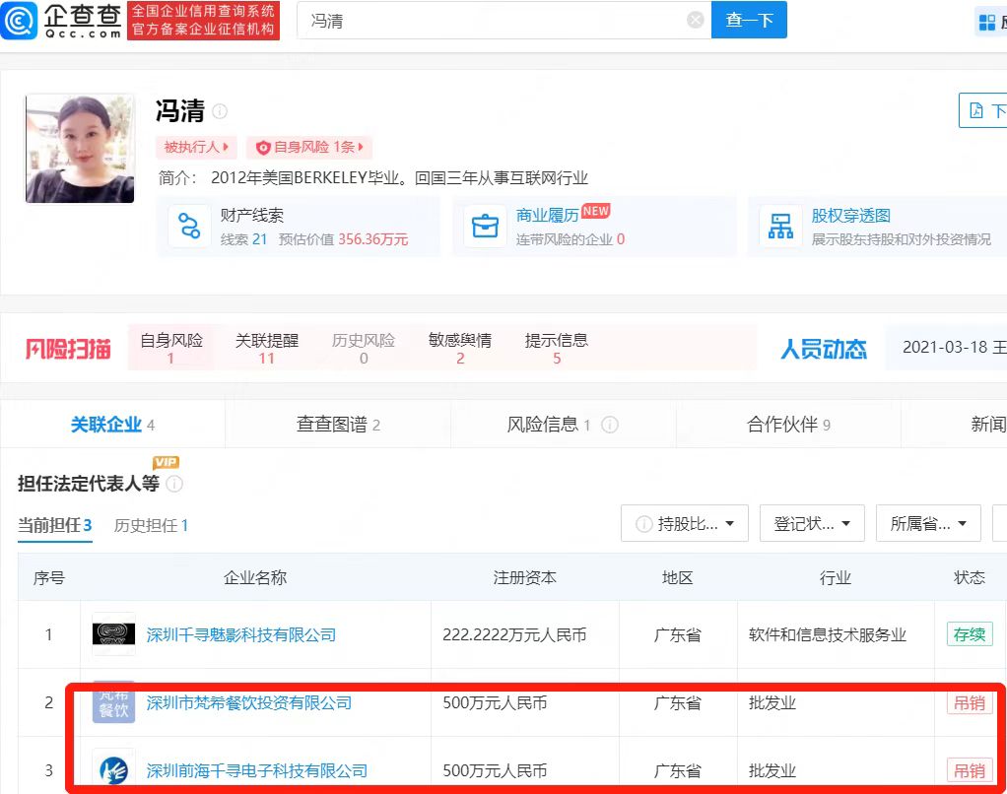The height and width of the screenshot is (794, 1007).
Task: Click info icon next to 风险信息 tab
Action: 610,425
